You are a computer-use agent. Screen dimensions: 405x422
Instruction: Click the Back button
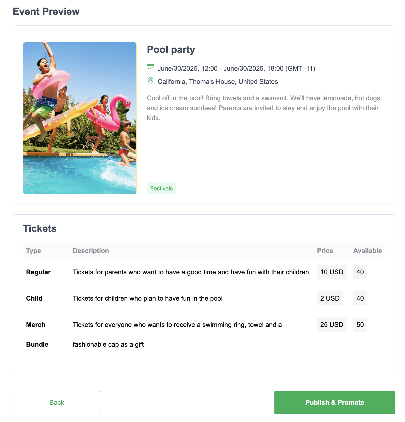57,403
